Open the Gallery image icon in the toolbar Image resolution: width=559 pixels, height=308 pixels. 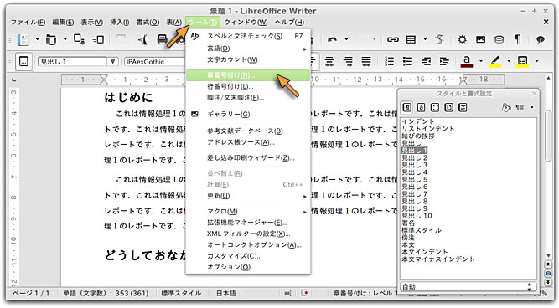480,39
